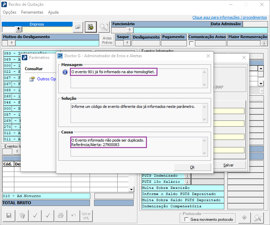Close the Doctor G error dialog
The width and height of the screenshot is (270, 225).
coord(208,56)
